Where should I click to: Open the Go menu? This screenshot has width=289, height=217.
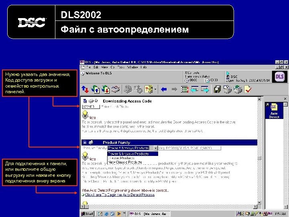click(113, 67)
